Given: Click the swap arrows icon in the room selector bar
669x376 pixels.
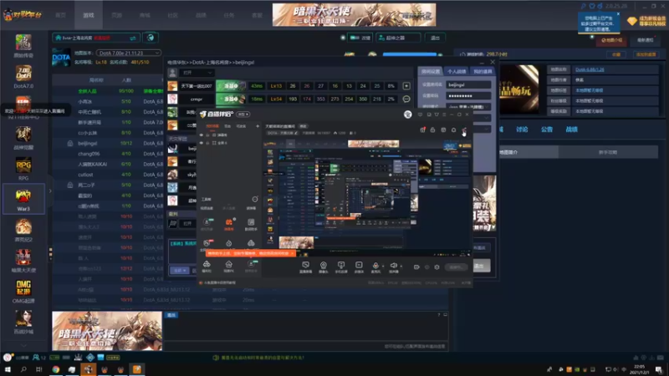Looking at the screenshot, I should 133,38.
